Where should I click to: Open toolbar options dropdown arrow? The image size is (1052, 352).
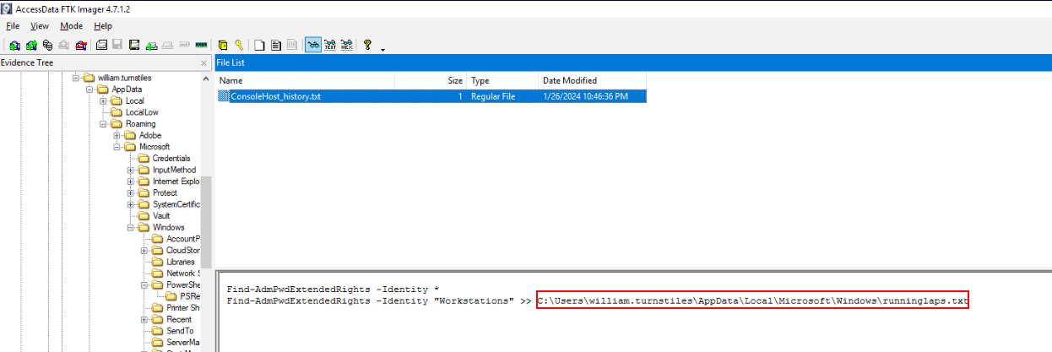(x=383, y=49)
